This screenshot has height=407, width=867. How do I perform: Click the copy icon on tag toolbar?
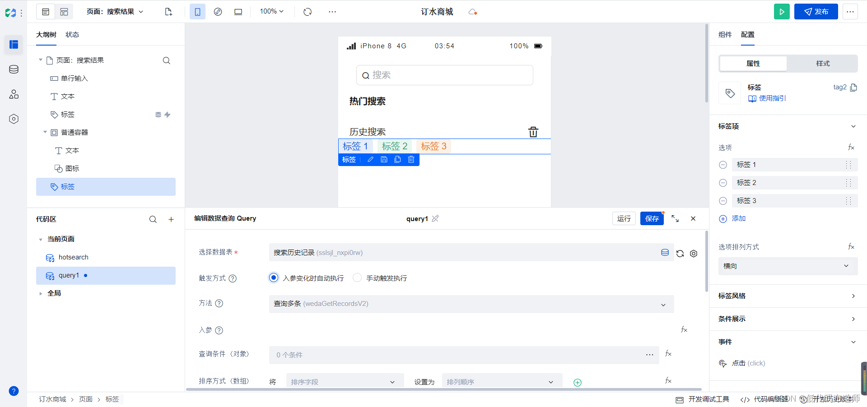pos(397,159)
